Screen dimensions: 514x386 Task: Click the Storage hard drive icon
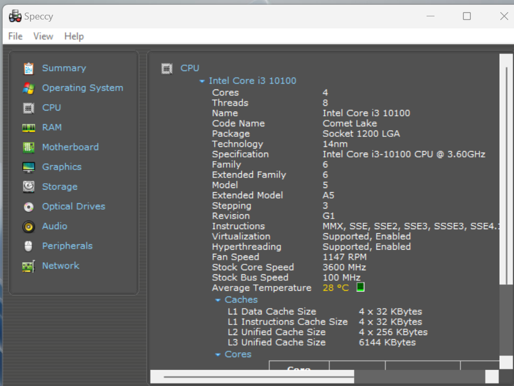coord(28,187)
